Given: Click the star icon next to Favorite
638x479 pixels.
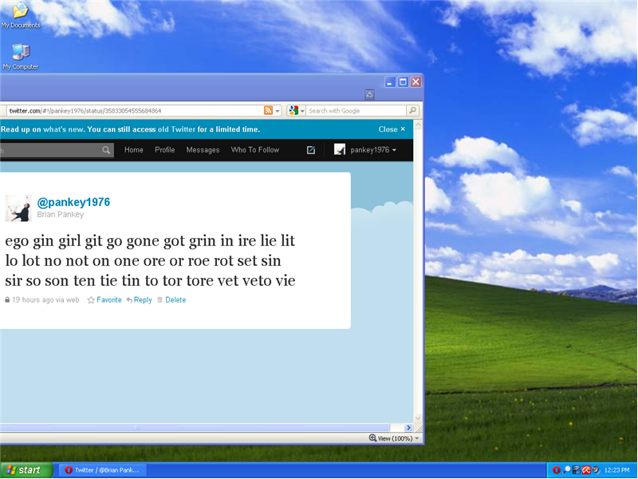Looking at the screenshot, I should click(x=91, y=300).
